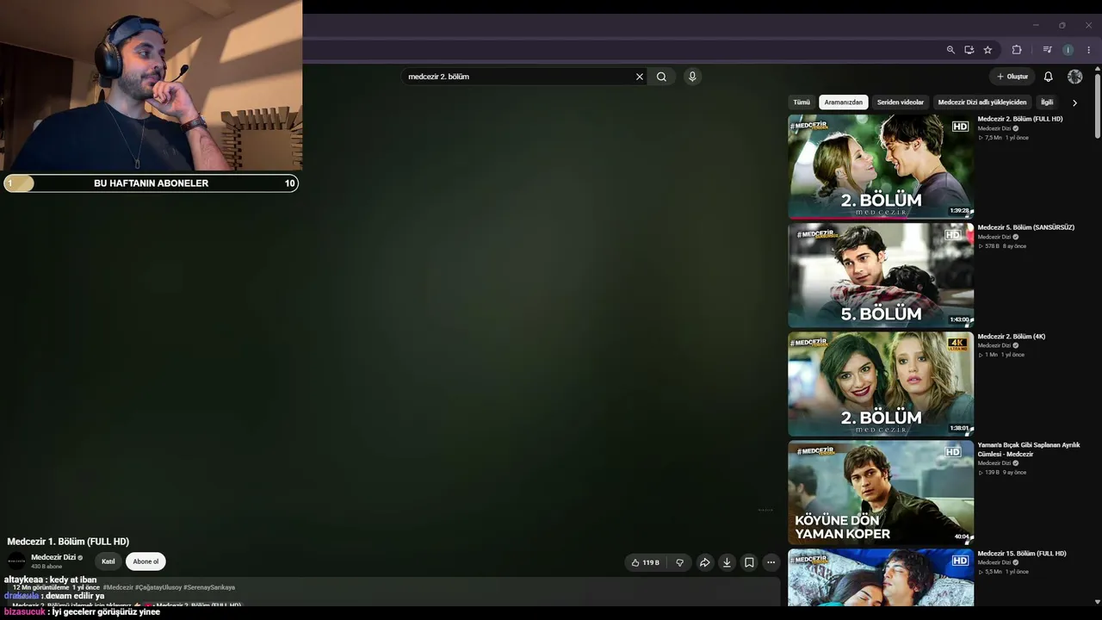Select the Medcezir Dizi adlı yükleyiciden chip
1102x620 pixels.
[x=982, y=102]
